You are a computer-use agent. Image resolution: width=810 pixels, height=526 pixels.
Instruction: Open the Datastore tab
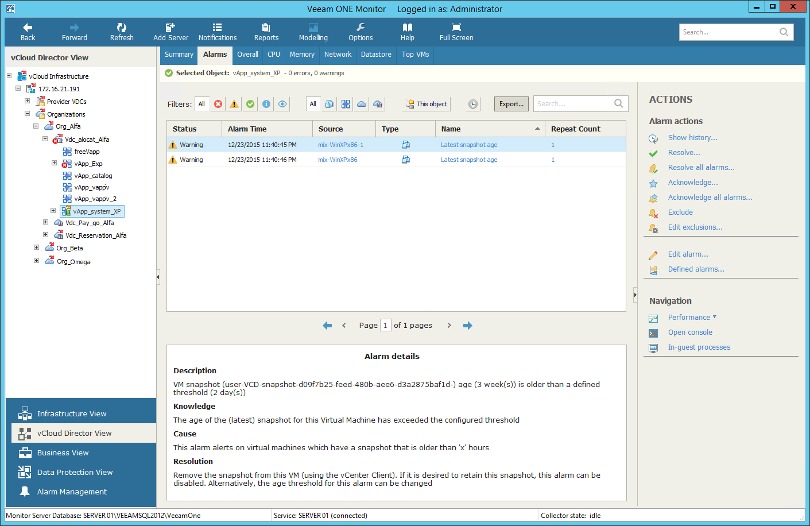tap(376, 55)
